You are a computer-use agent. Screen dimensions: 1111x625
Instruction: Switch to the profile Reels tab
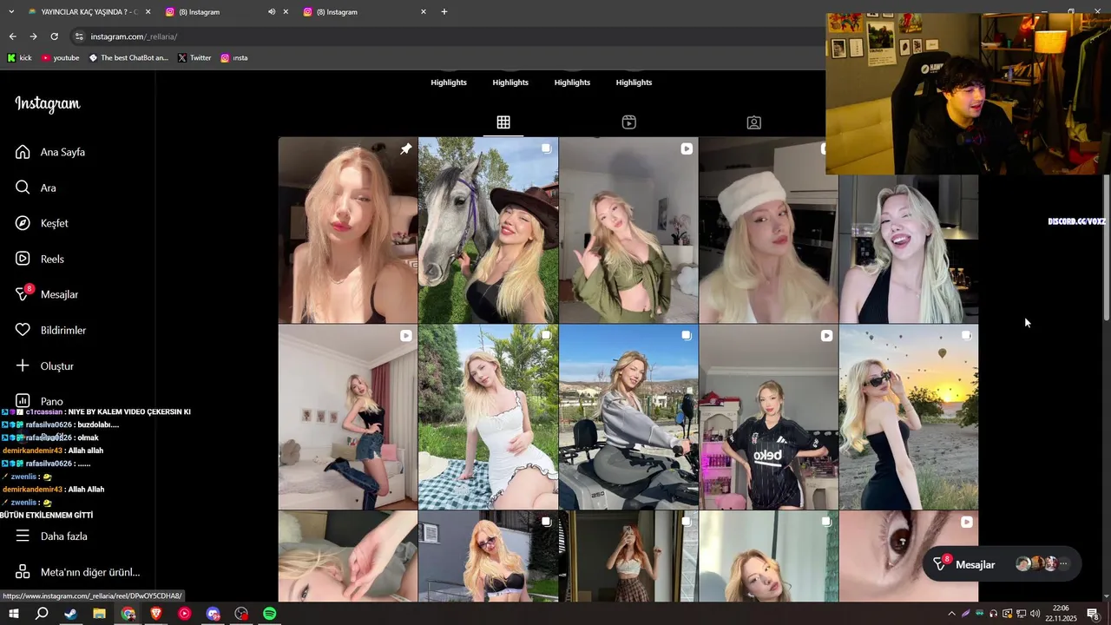pyautogui.click(x=629, y=122)
